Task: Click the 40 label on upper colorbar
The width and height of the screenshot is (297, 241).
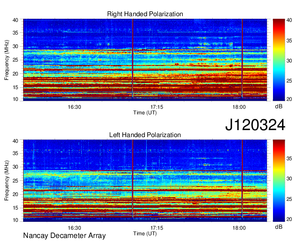Action: click(x=289, y=20)
